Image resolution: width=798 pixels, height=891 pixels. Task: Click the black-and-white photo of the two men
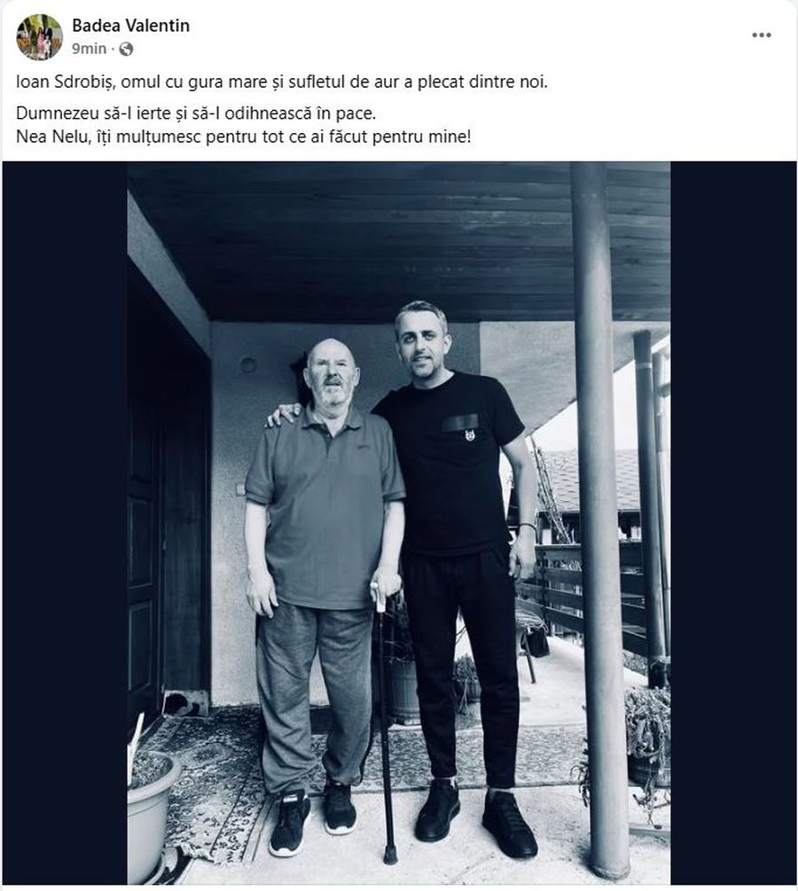pos(399,523)
